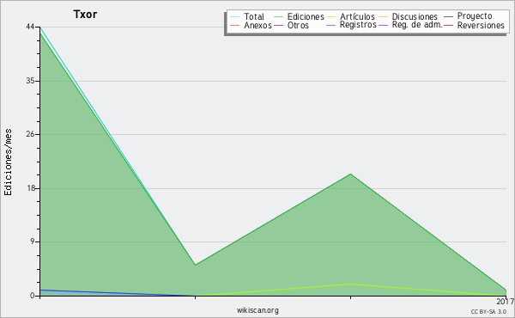The image size is (515, 318).
Task: Click the wikiscan.org text
Action: (257, 310)
